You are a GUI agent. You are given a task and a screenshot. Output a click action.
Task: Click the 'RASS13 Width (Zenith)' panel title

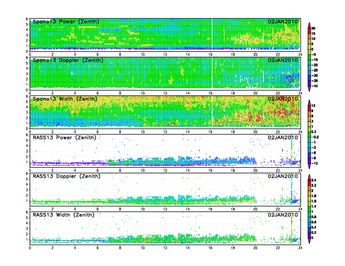click(63, 215)
